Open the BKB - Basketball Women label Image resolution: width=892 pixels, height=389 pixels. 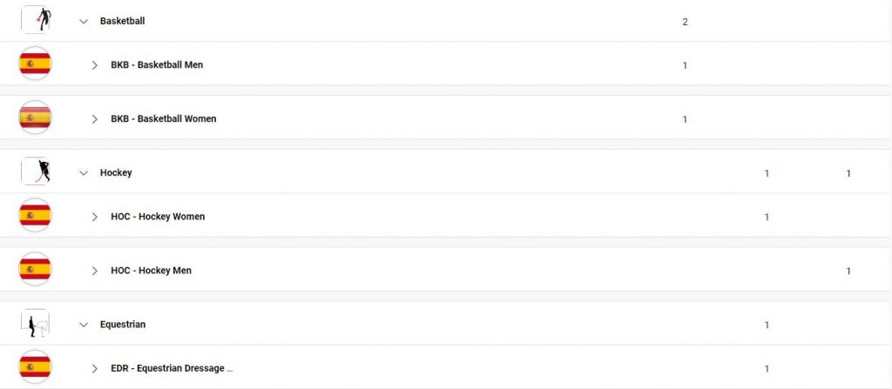pos(164,118)
